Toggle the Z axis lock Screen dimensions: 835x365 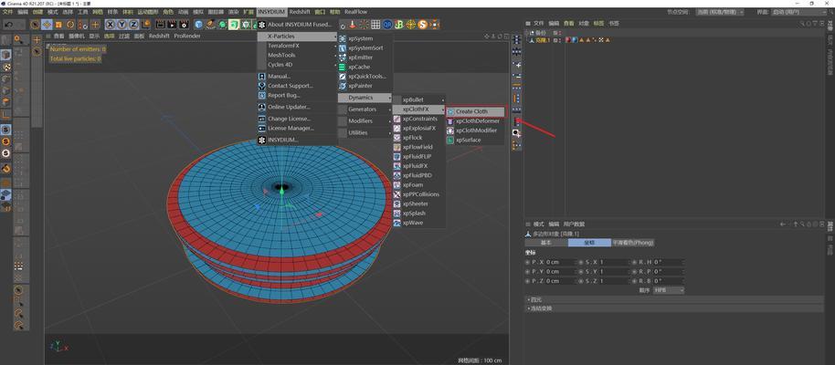click(133, 25)
